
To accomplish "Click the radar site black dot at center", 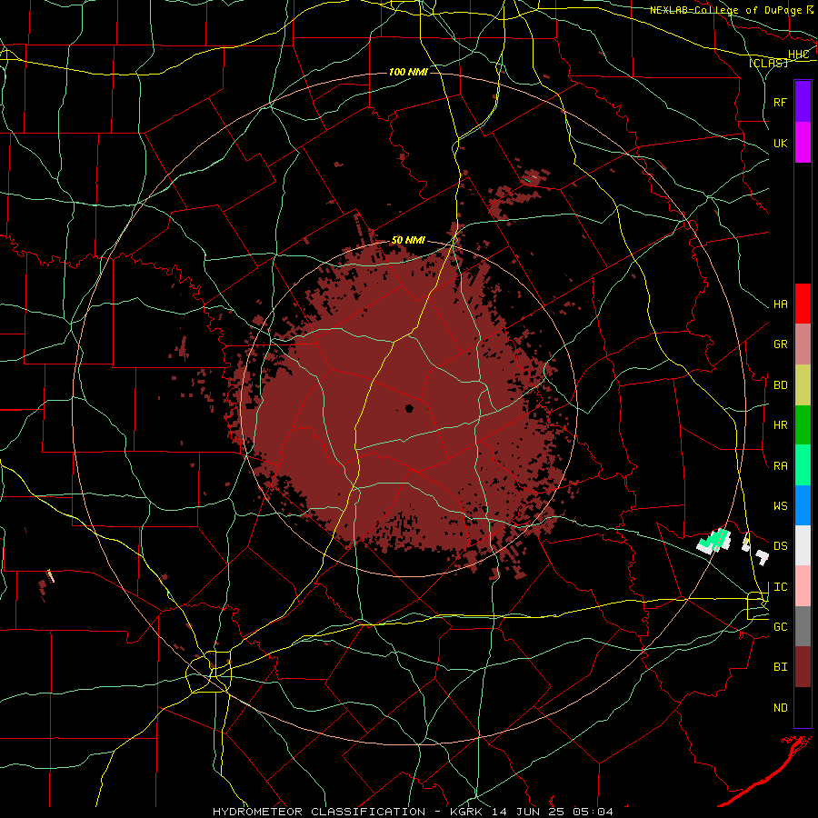I will click(x=410, y=408).
